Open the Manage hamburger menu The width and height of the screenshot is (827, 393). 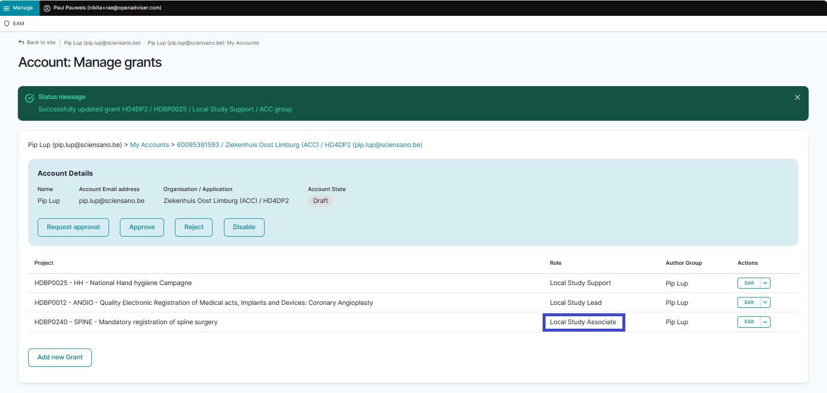[x=6, y=8]
